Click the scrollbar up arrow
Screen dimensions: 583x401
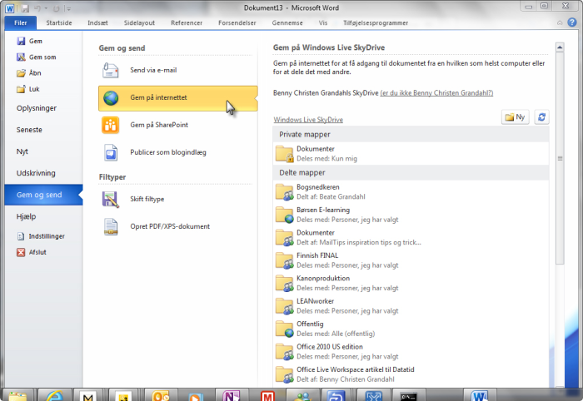560,47
